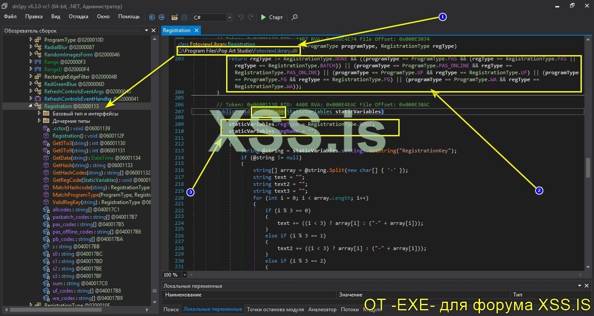
Task: Click the Get0To9 method icon
Action: 47,151
